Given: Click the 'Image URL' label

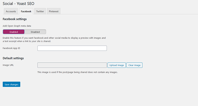Looking at the screenshot, I should click(8, 65).
